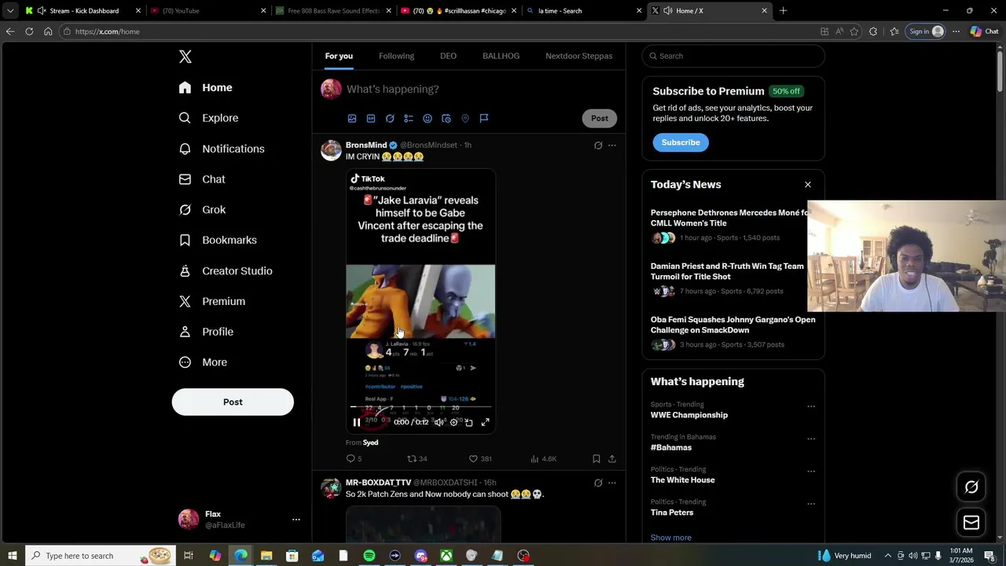Open picture-in-picture for the video
1006x566 pixels.
(x=469, y=422)
